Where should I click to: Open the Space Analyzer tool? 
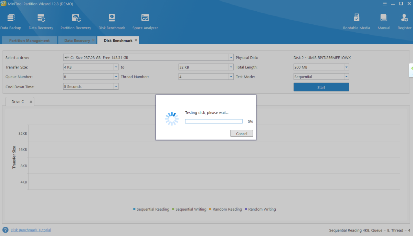[145, 22]
